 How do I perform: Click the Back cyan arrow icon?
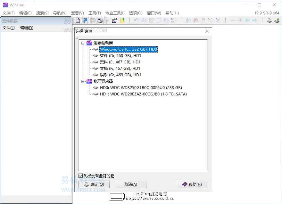247,20
